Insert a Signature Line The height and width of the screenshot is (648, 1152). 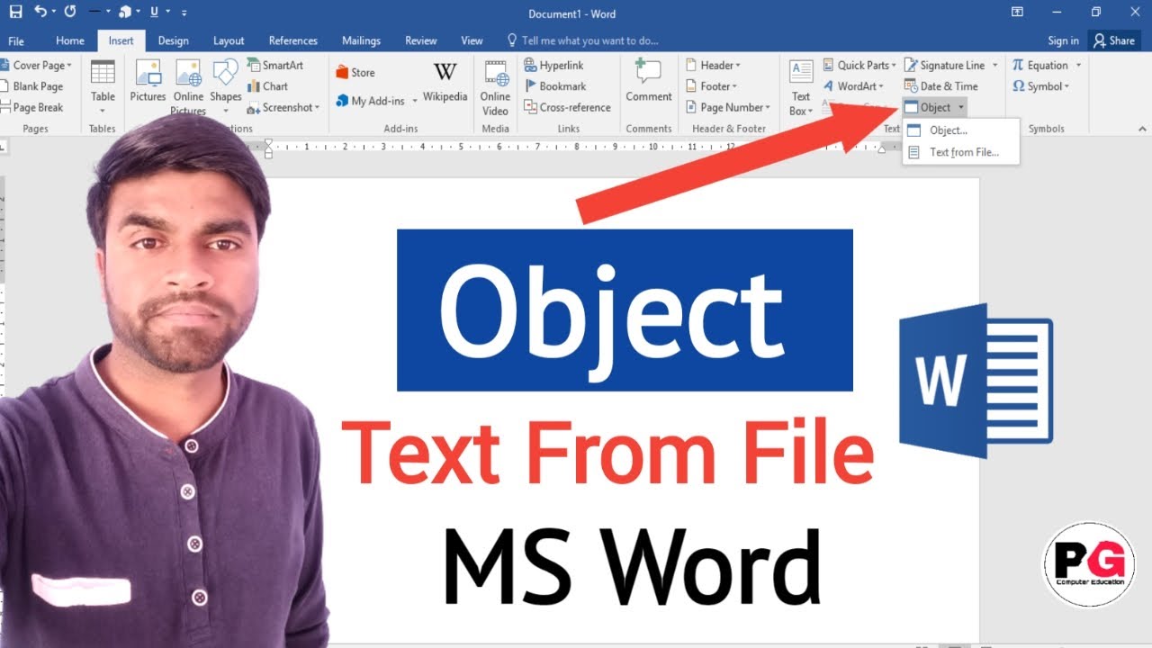pyautogui.click(x=945, y=65)
